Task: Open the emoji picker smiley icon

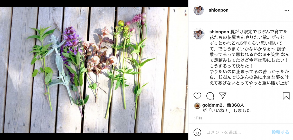Action: point(197,132)
